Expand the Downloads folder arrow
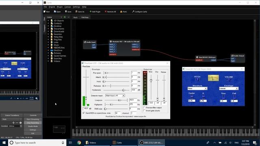Image resolution: width=260 pixels, height=146 pixels. (x=48, y=31)
